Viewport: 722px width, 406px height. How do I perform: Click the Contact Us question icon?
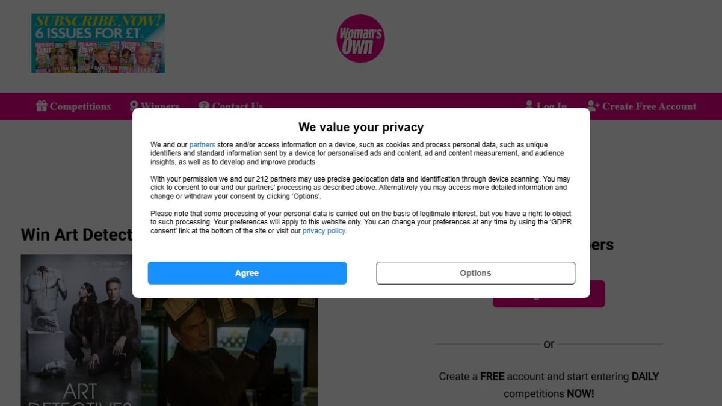[204, 105]
